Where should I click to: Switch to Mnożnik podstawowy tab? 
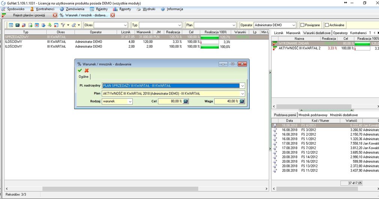click(x=313, y=115)
